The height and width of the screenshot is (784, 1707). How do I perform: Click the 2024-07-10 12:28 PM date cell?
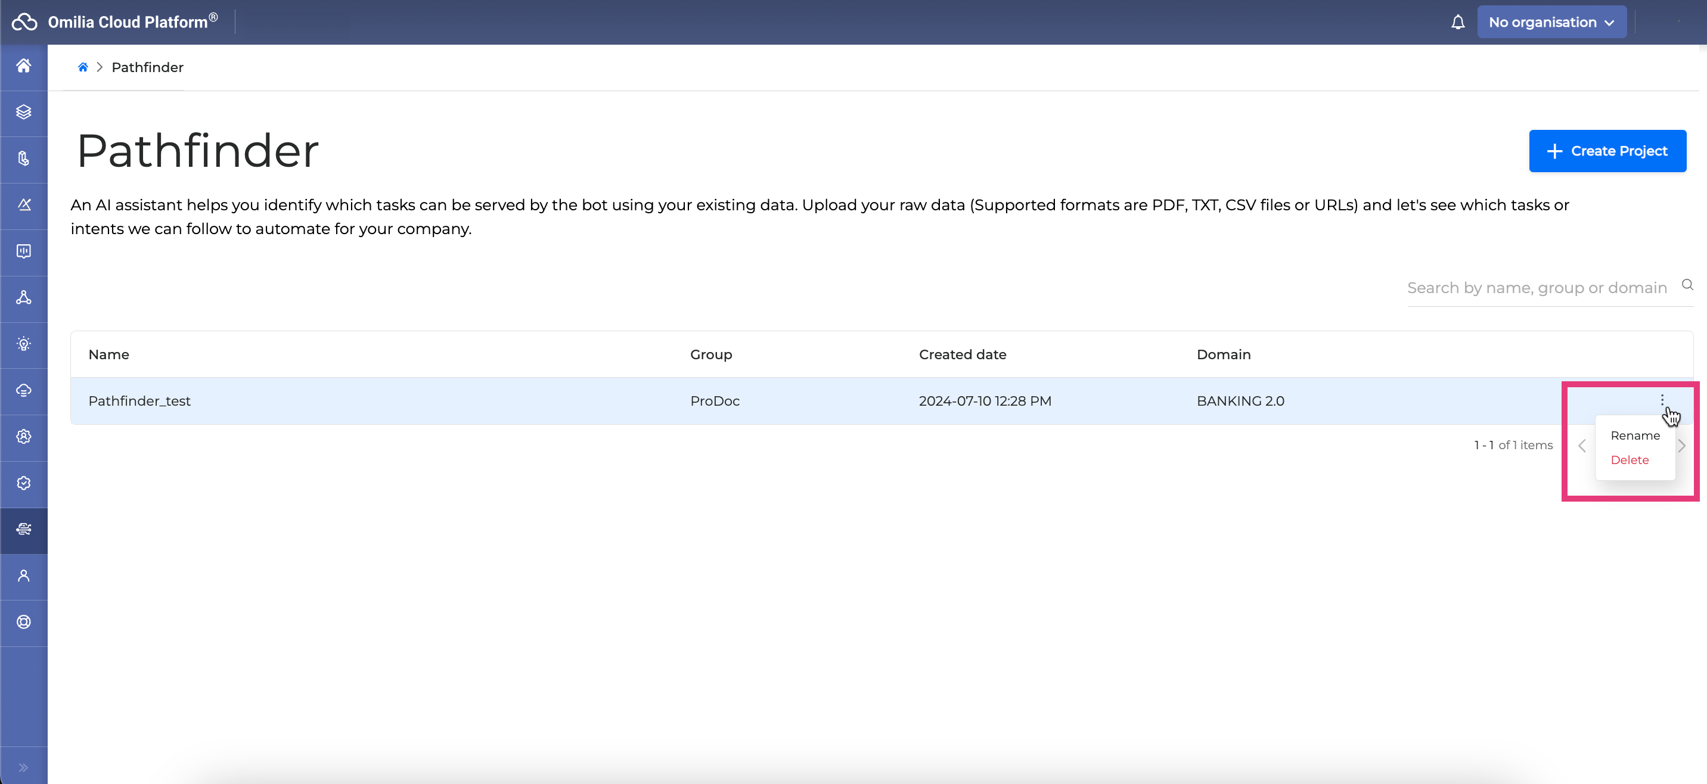[x=985, y=400]
